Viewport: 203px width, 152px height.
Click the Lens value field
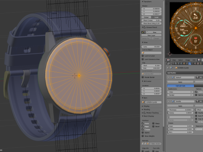151,46
